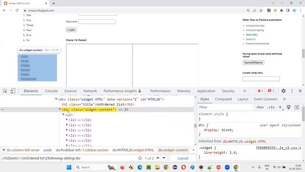Toggle the :hov element state panel
The height and width of the screenshot is (172, 305).
point(260,107)
